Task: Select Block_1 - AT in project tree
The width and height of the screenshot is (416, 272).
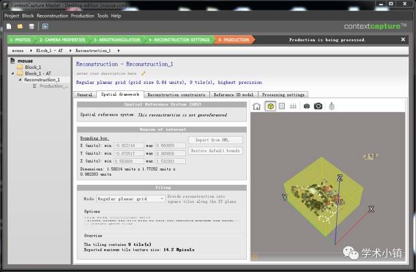Action: coord(38,74)
